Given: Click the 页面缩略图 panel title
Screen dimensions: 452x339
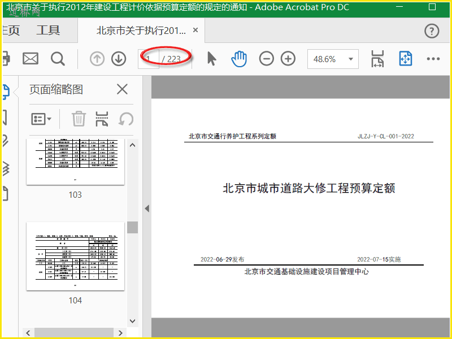Looking at the screenshot, I should (56, 89).
